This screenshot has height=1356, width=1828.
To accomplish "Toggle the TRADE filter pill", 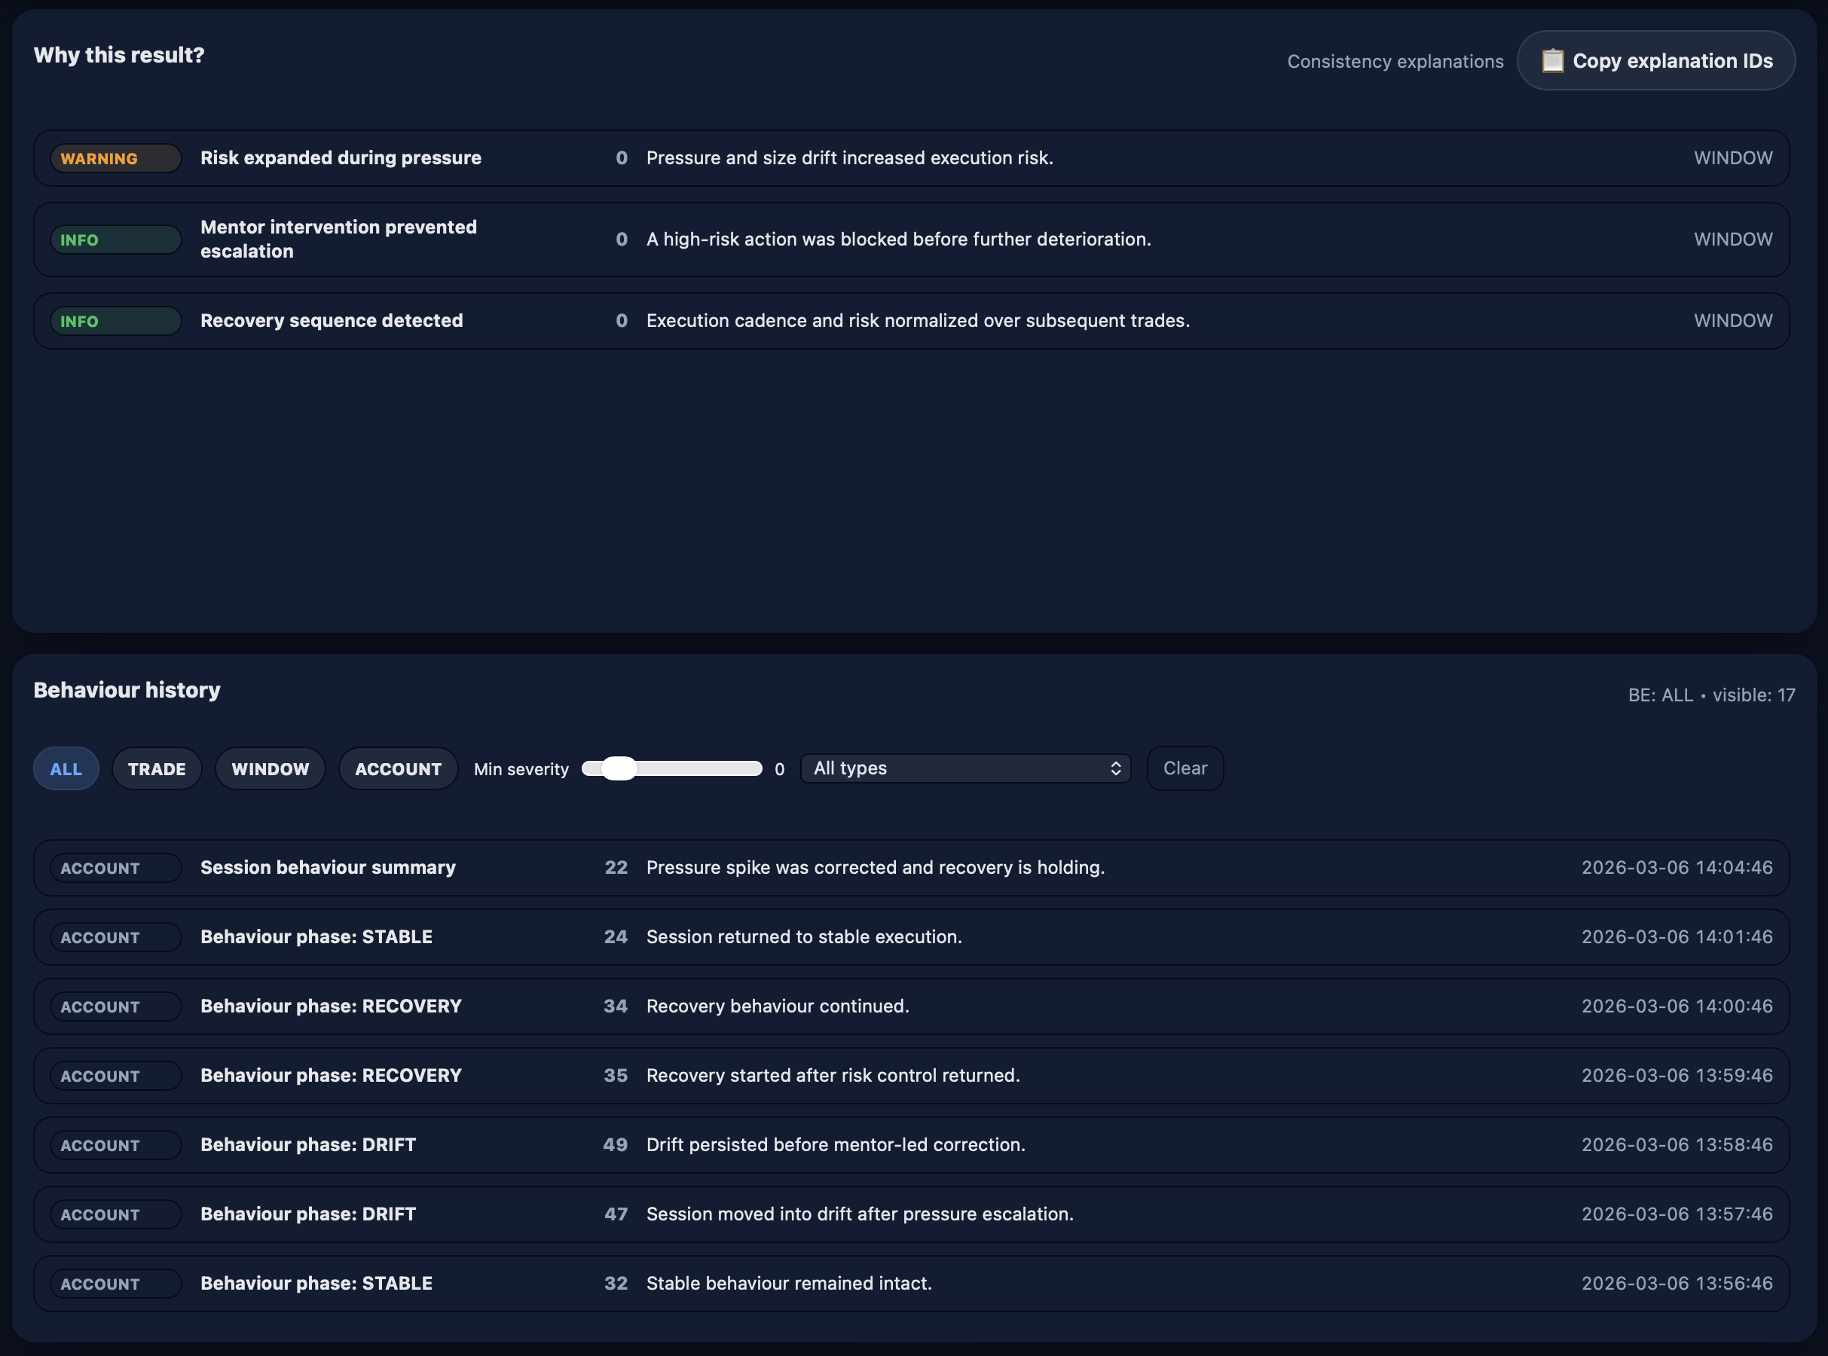I will coord(156,769).
